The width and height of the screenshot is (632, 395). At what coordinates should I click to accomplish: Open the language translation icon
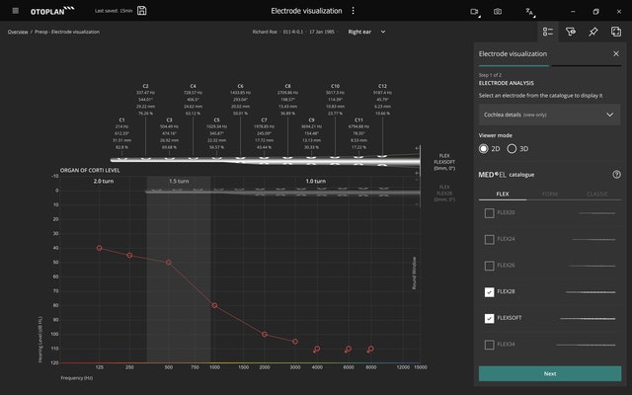coord(529,11)
